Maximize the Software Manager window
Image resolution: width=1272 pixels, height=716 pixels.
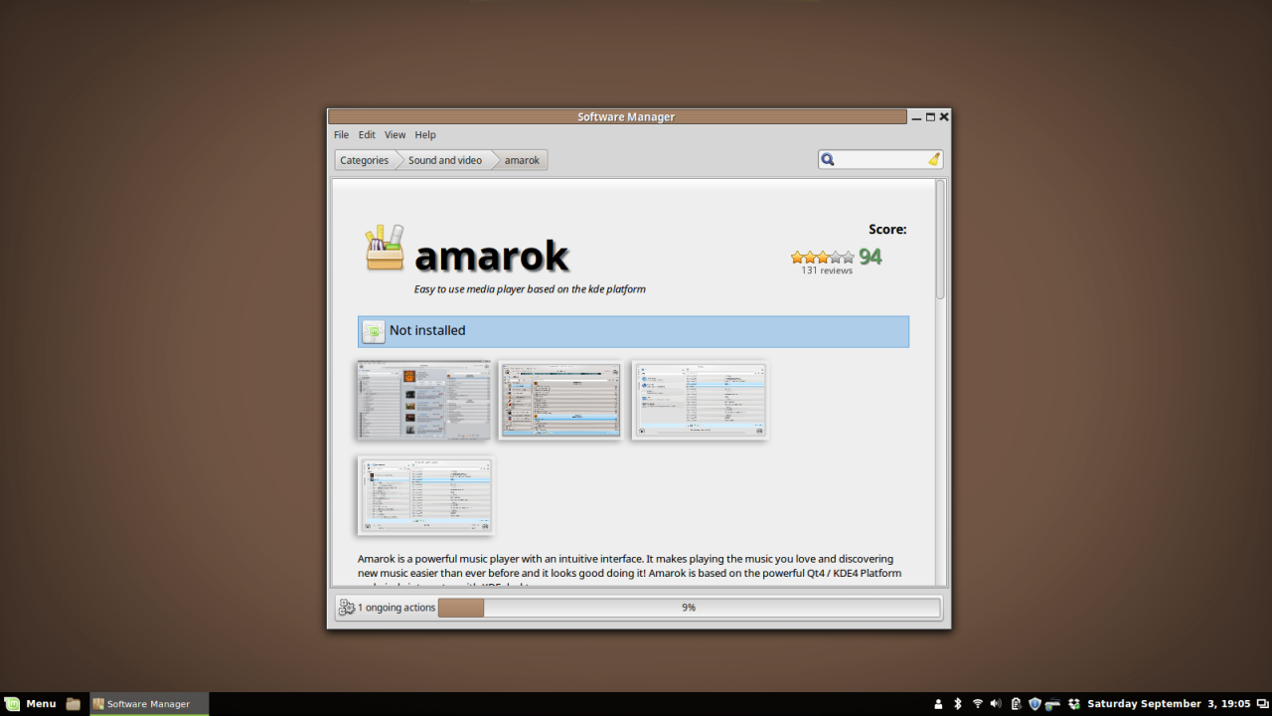(930, 117)
